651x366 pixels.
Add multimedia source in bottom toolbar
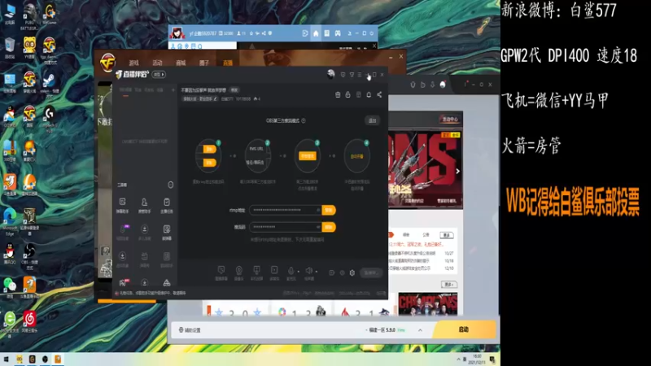tap(274, 272)
